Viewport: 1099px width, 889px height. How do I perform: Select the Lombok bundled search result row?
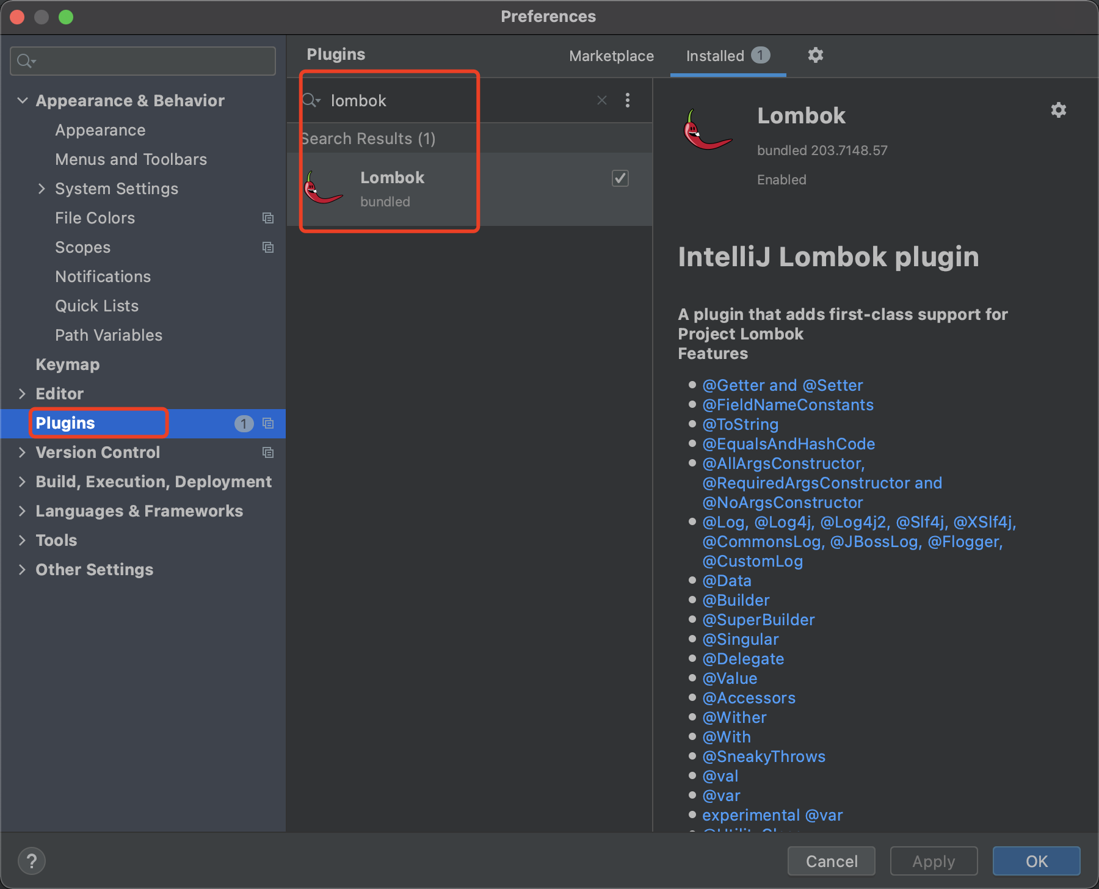[x=470, y=189]
